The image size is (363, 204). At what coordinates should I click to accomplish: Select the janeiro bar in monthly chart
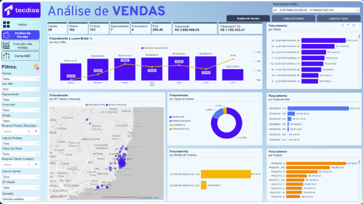[70, 72]
